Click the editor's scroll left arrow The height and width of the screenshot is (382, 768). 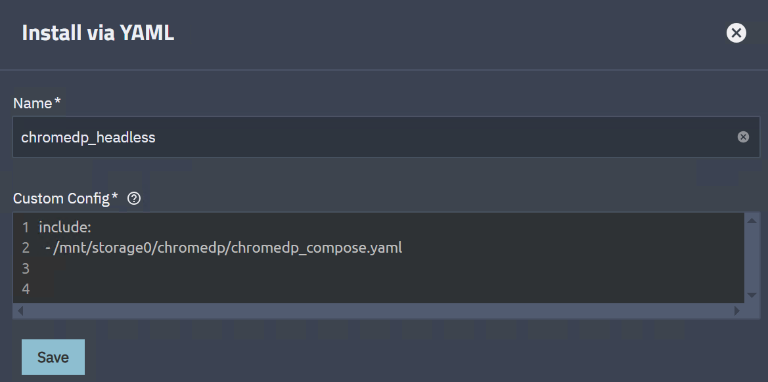pyautogui.click(x=20, y=310)
